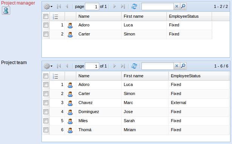Viewport: 232px width, 144px height.
Task: Click the Project team label
Action: click(x=14, y=63)
